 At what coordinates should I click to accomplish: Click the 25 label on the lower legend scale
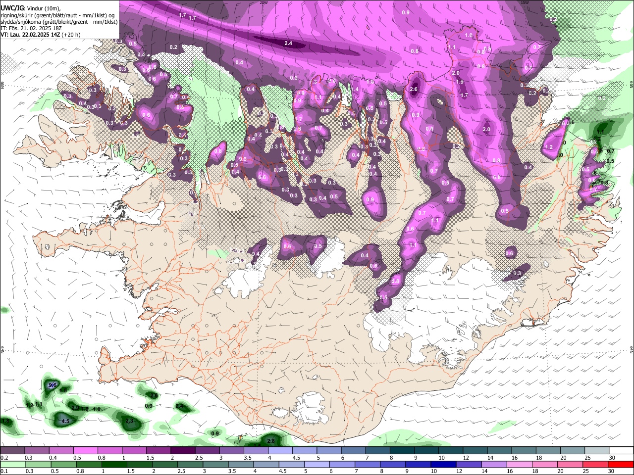(586, 471)
